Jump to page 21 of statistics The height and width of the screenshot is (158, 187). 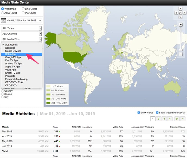(x=177, y=119)
